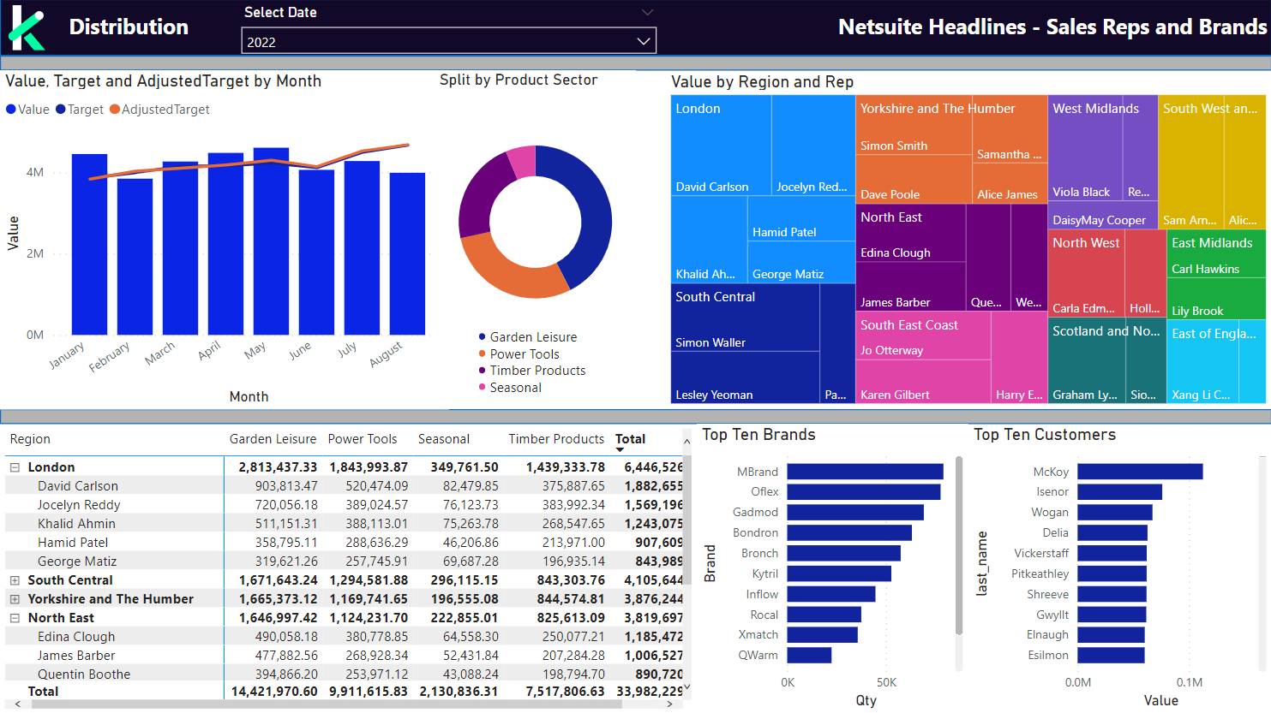Select the Simon Smith treemap tile
Image resolution: width=1271 pixels, height=713 pixels.
coord(914,126)
